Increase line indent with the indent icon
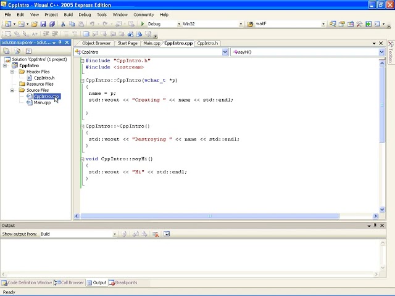The image size is (395, 296). [x=55, y=33]
